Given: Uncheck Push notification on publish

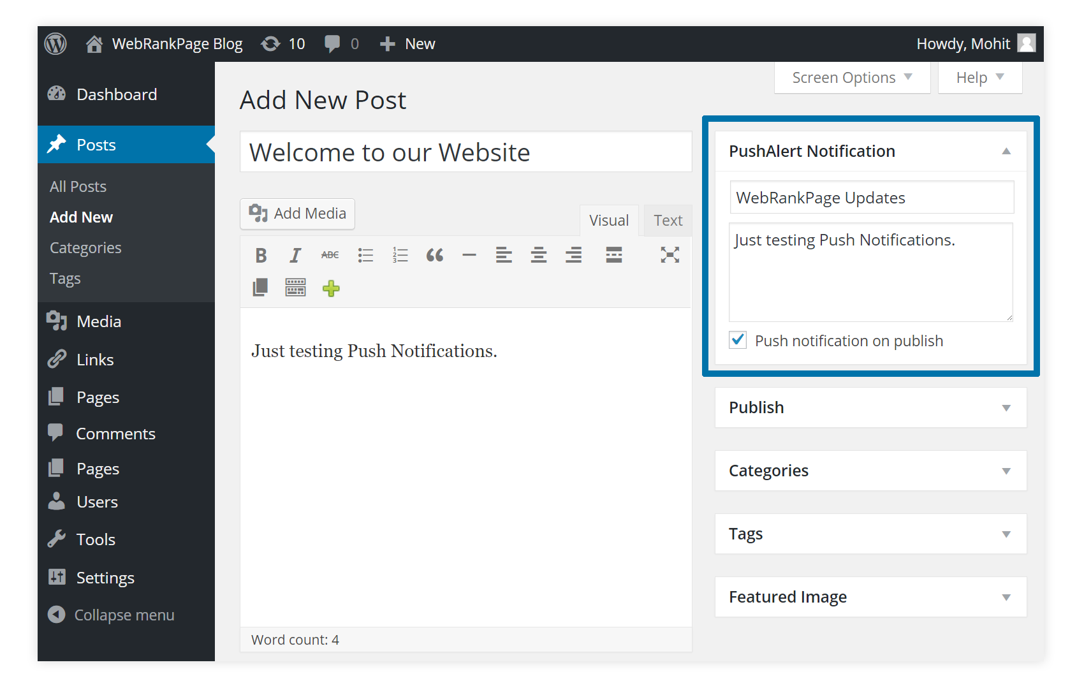Looking at the screenshot, I should click(x=738, y=340).
